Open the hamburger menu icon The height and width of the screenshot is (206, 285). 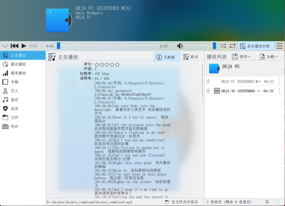[279, 46]
